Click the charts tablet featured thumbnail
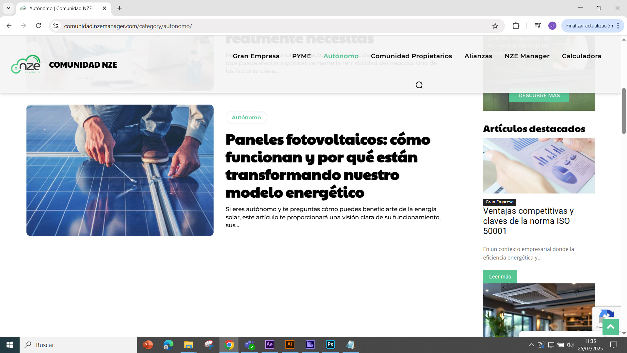The width and height of the screenshot is (627, 353). (x=539, y=166)
